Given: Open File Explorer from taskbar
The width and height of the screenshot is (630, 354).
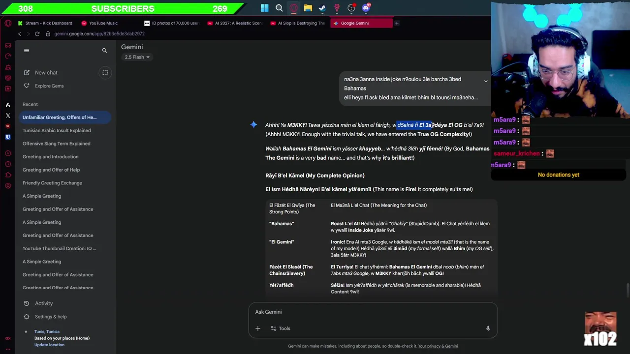Looking at the screenshot, I should [x=308, y=8].
